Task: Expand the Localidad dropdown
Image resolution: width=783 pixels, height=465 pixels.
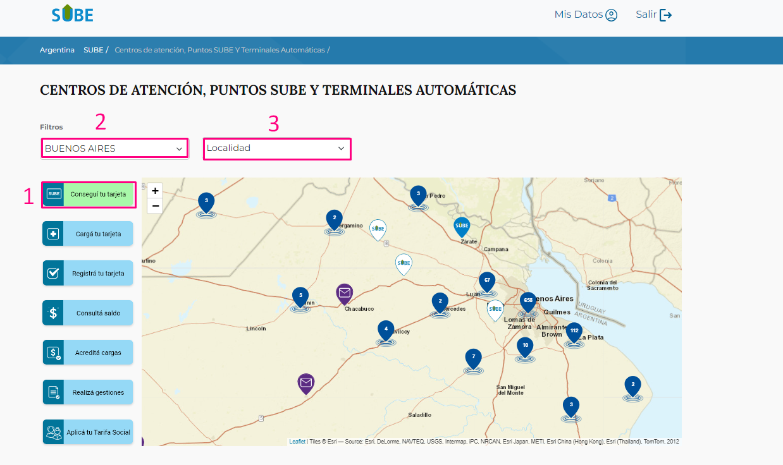Action: (x=277, y=148)
